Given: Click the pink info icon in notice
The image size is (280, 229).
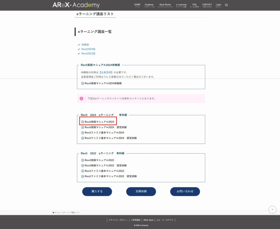Looking at the screenshot, I should (x=81, y=99).
